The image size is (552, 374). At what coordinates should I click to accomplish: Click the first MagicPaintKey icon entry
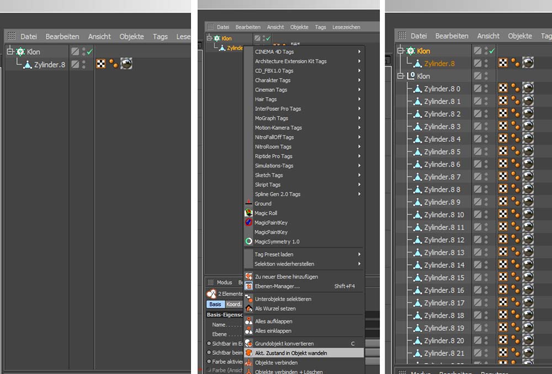point(248,223)
